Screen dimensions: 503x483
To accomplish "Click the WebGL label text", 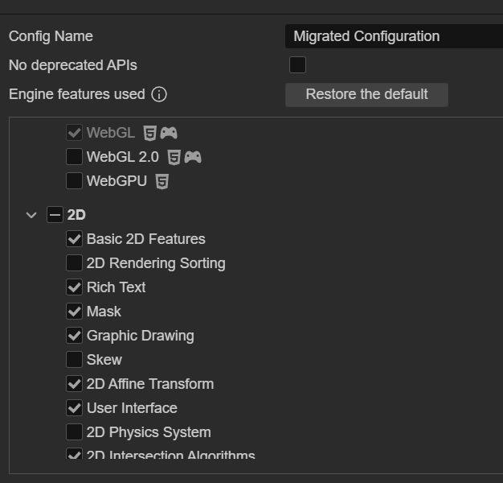I will click(x=111, y=133).
